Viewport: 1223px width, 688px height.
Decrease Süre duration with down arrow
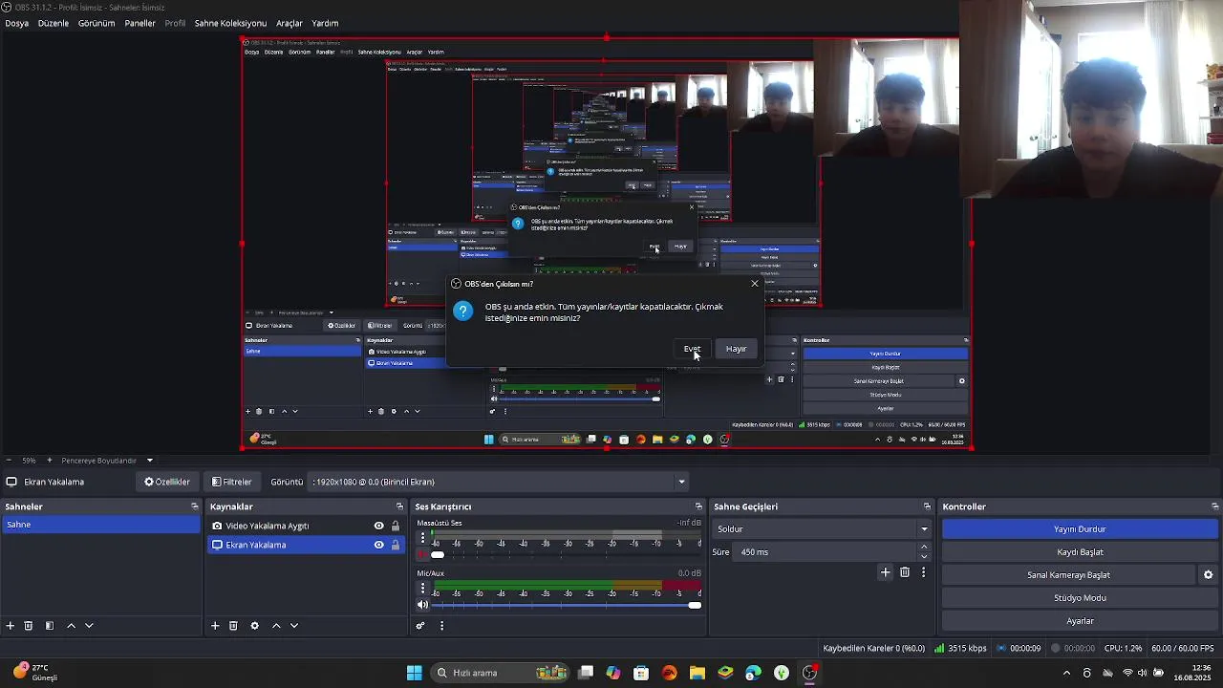(x=923, y=557)
